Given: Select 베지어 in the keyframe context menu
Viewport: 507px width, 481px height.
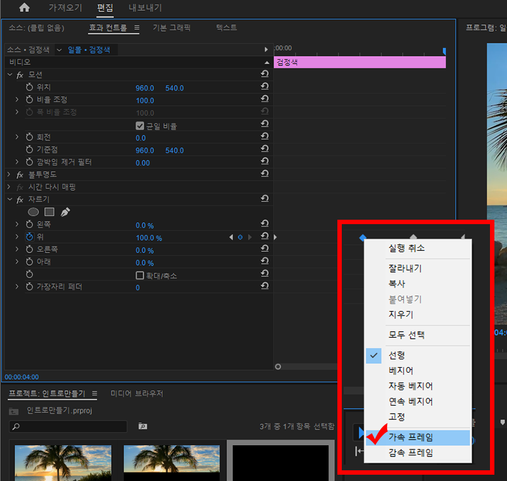Looking at the screenshot, I should click(x=401, y=371).
